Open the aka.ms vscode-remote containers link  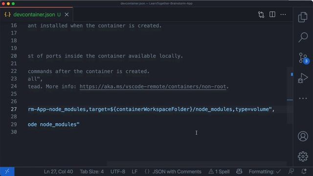[153, 87]
